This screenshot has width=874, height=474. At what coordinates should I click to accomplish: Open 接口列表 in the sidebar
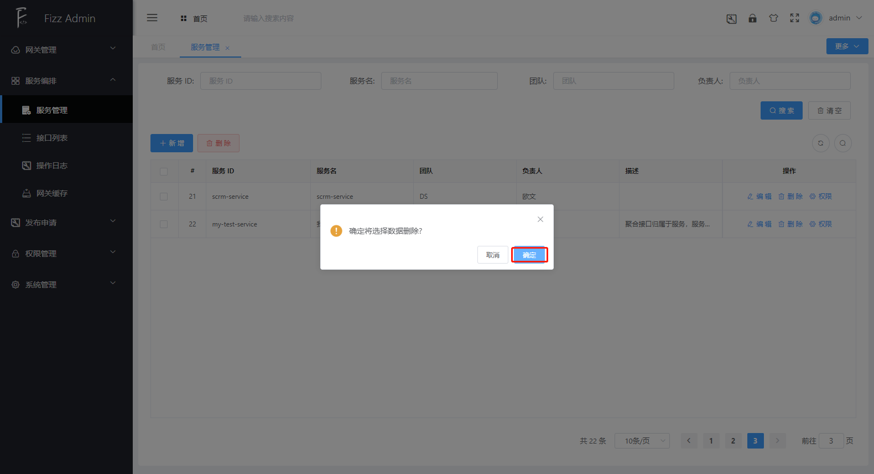pos(52,138)
